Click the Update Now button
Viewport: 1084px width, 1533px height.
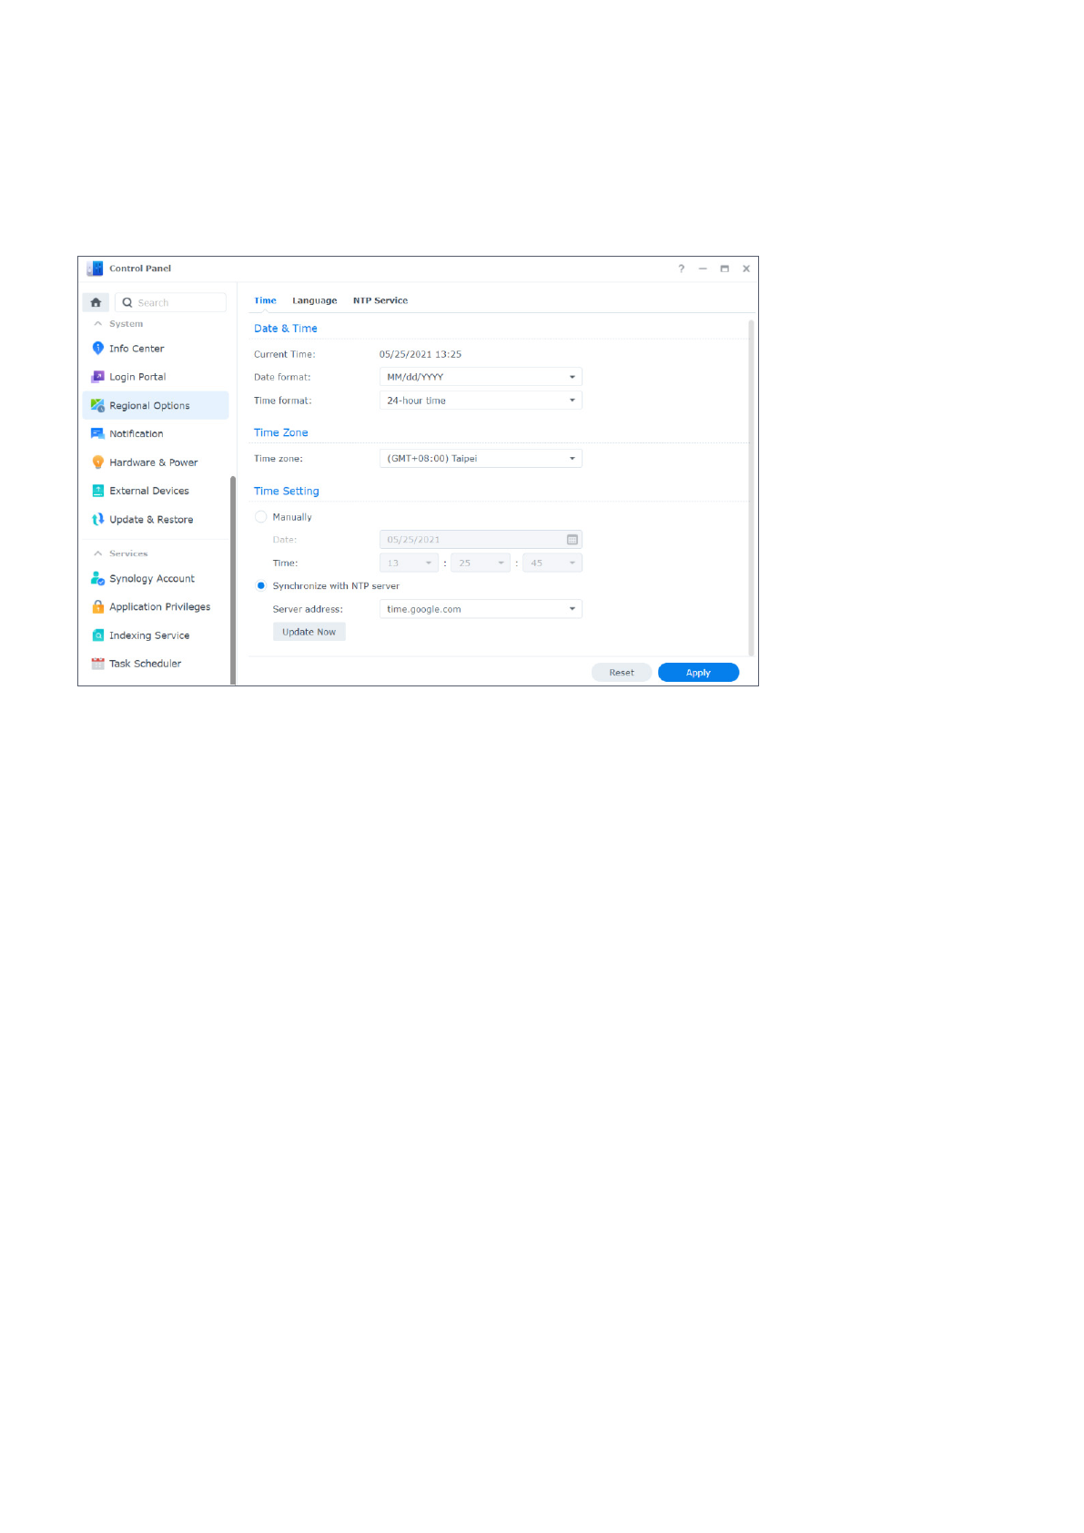point(309,632)
